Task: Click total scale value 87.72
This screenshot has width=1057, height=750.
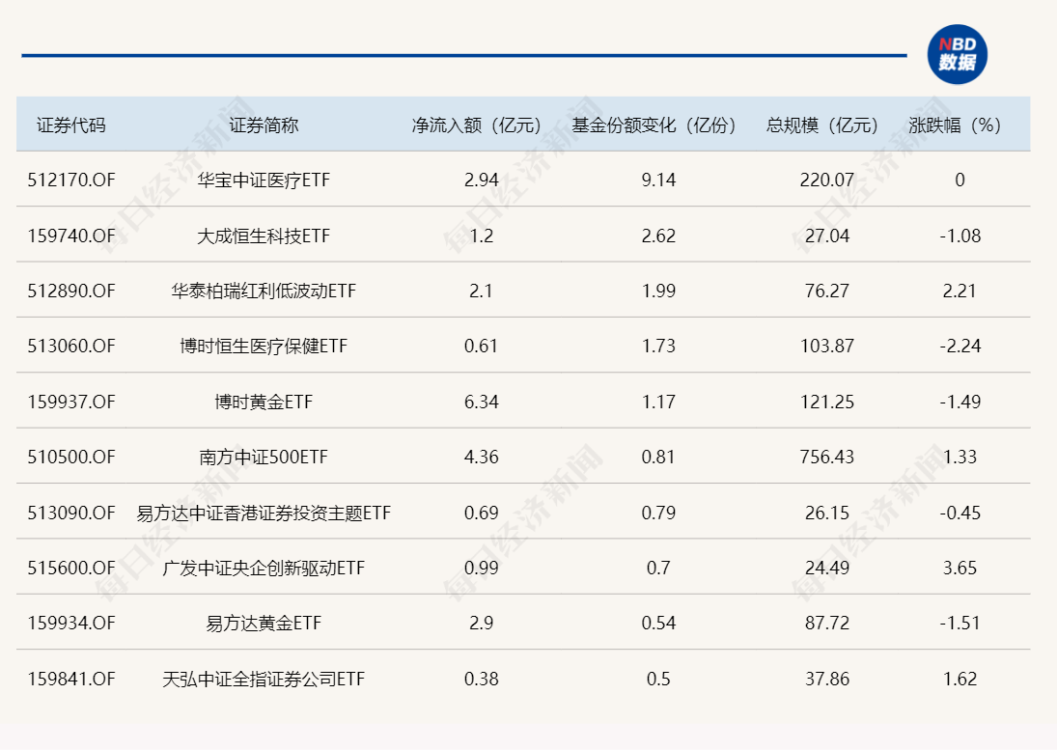Action: coord(827,624)
